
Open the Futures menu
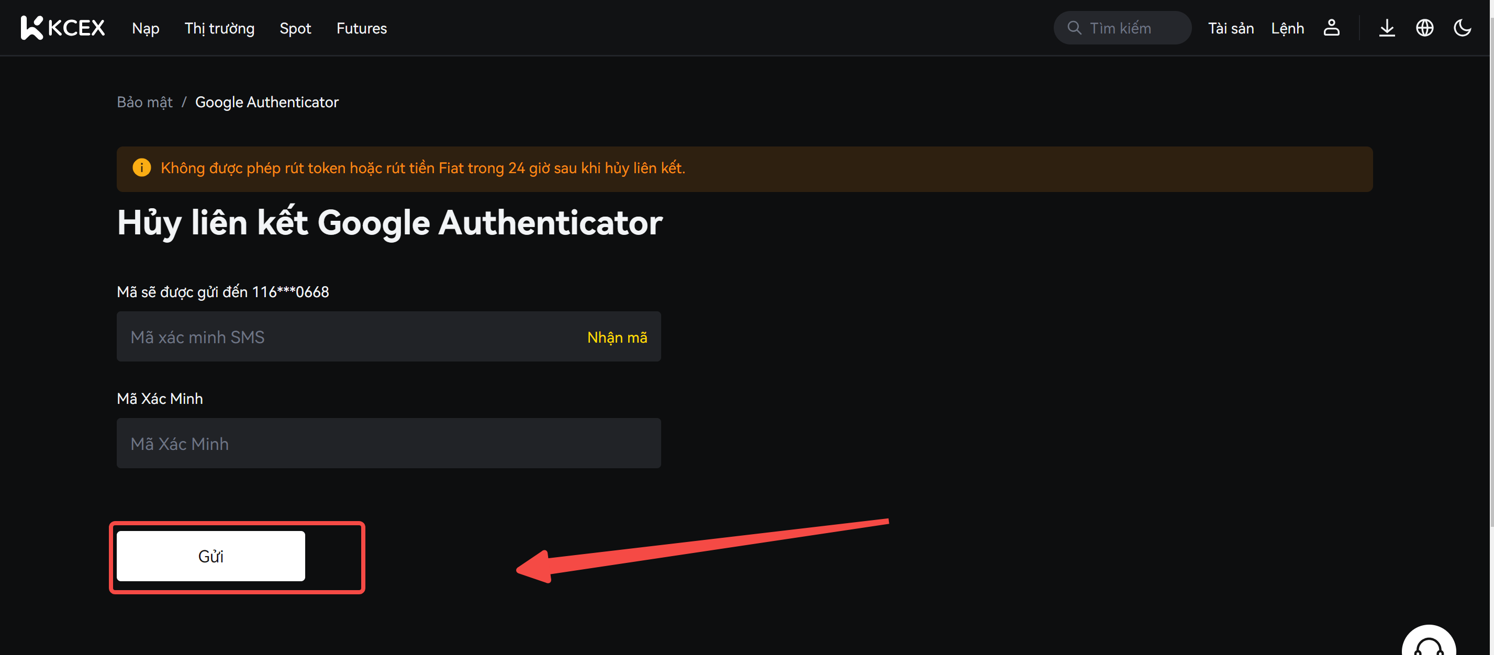(x=361, y=28)
